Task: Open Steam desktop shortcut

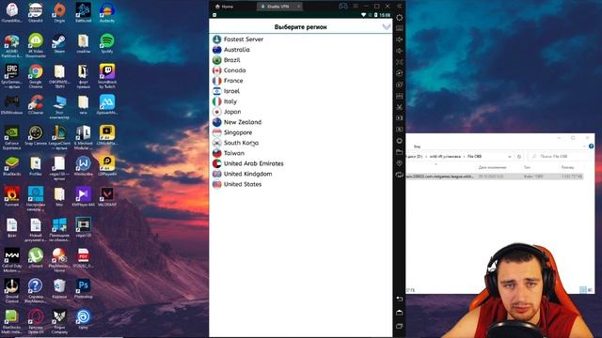Action: click(59, 42)
